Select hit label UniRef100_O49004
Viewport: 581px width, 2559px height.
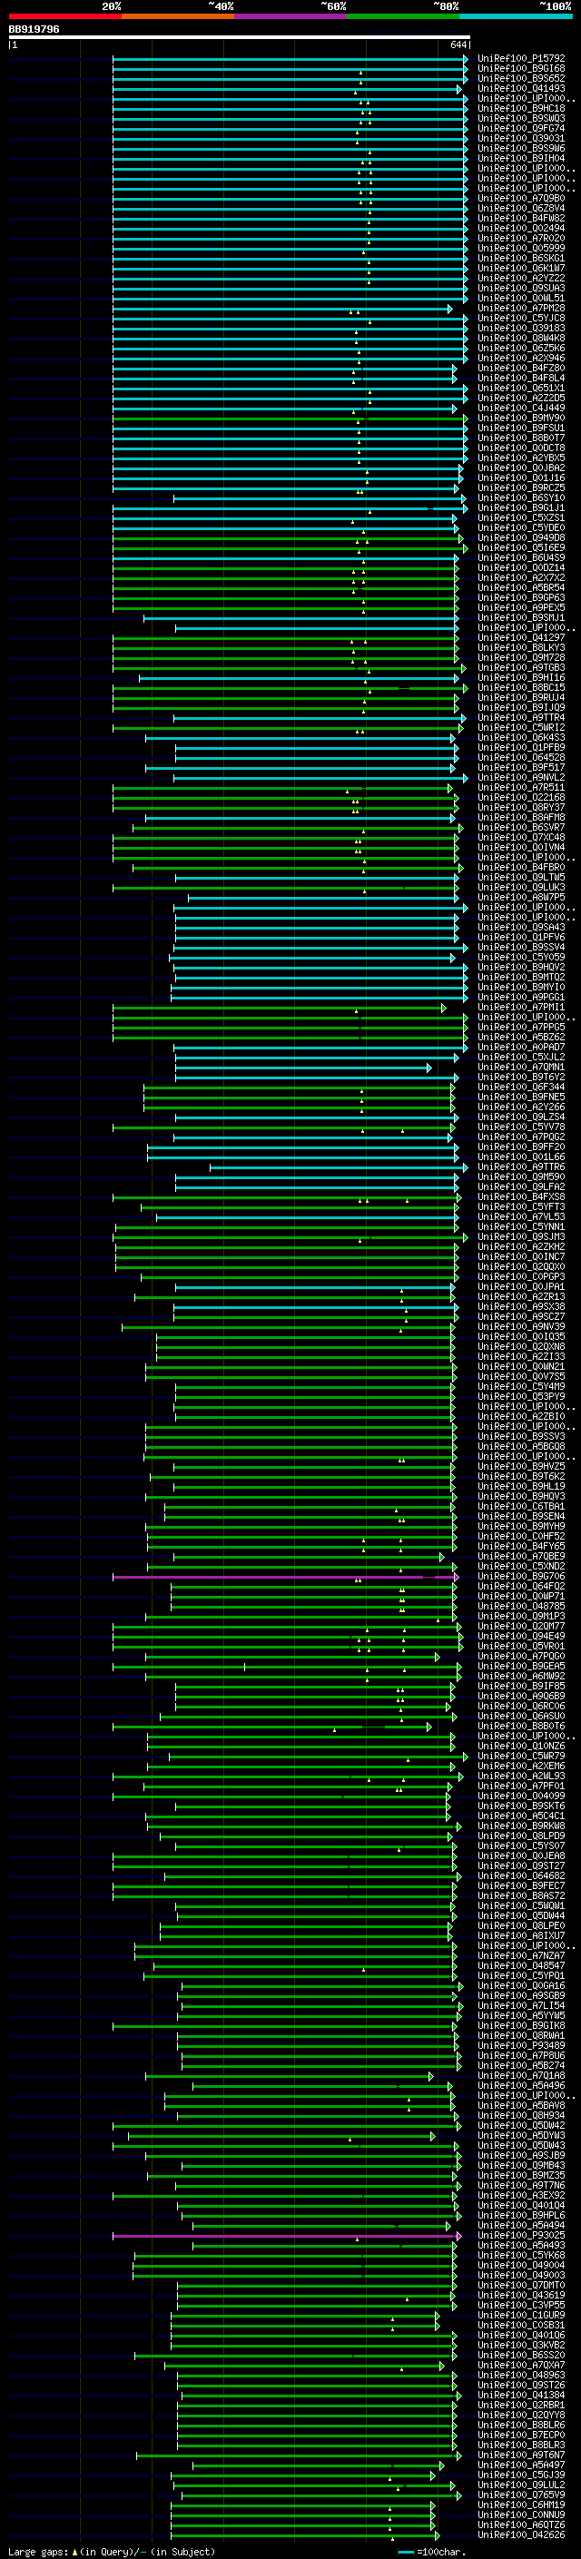tap(521, 2265)
